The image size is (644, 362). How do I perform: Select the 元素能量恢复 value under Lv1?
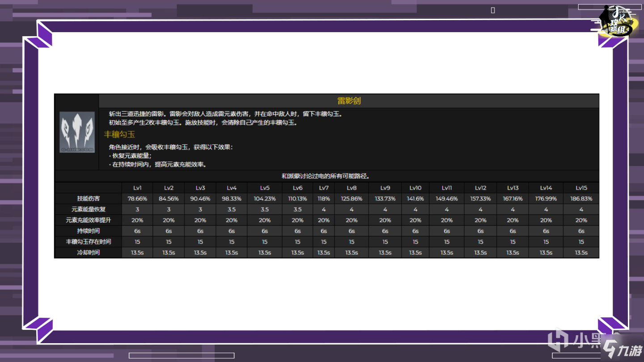(x=137, y=210)
